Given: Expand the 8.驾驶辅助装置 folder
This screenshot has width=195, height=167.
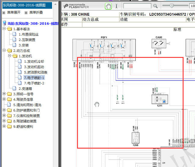Looking at the screenshot, I should [4, 121].
